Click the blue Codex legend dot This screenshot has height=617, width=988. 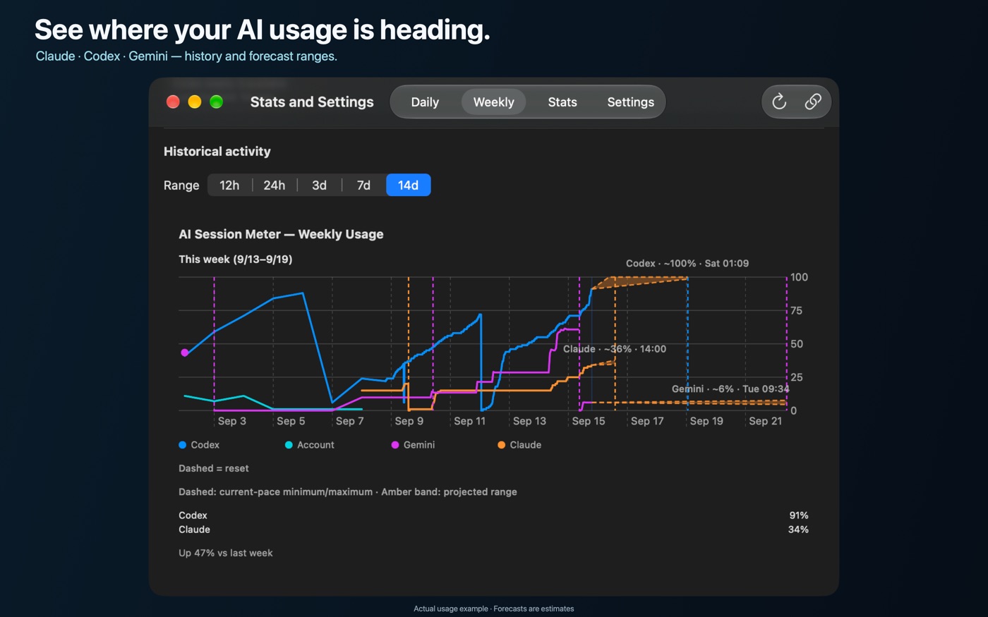pos(183,445)
